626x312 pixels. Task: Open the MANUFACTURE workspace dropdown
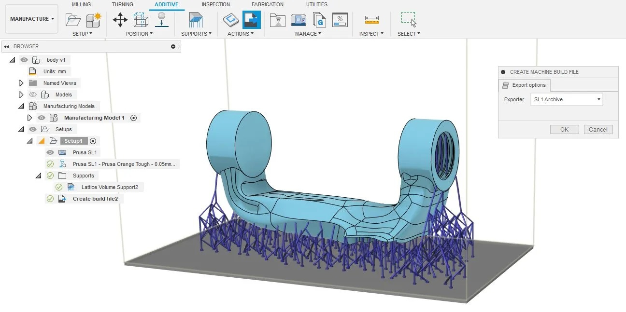32,19
